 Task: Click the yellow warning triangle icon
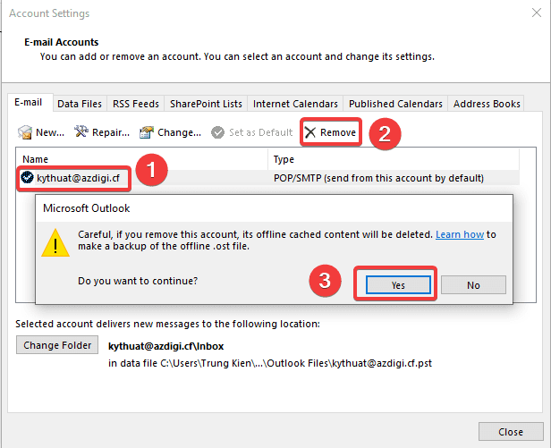pyautogui.click(x=57, y=242)
